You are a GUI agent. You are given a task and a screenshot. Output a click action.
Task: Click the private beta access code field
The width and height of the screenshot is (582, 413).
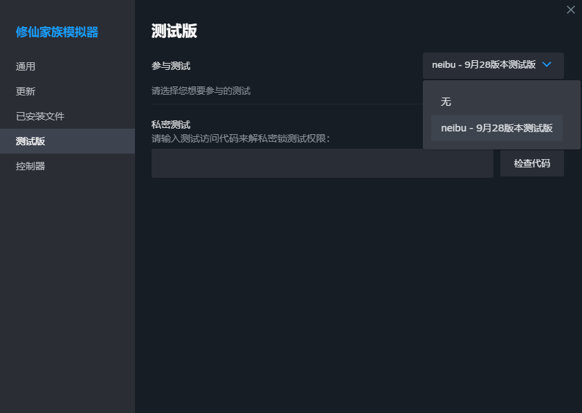[x=322, y=163]
